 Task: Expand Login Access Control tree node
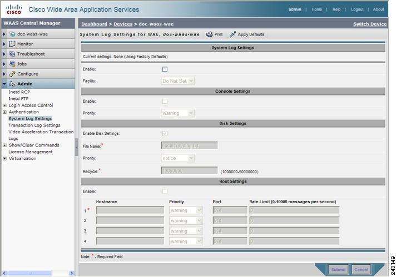point(4,105)
